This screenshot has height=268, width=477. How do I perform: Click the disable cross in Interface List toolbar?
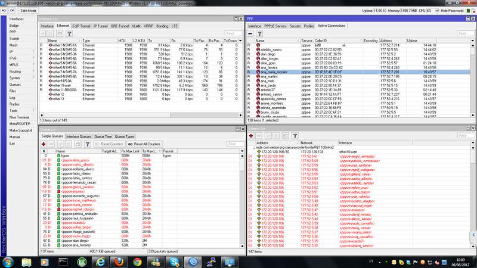[51, 33]
